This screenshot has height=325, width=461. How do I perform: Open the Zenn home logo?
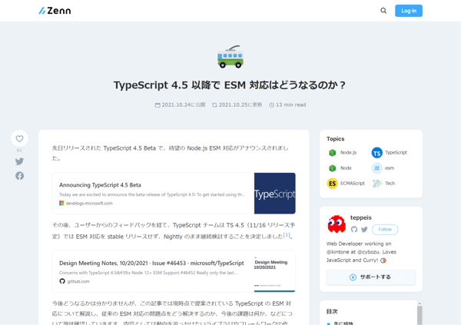tap(55, 11)
